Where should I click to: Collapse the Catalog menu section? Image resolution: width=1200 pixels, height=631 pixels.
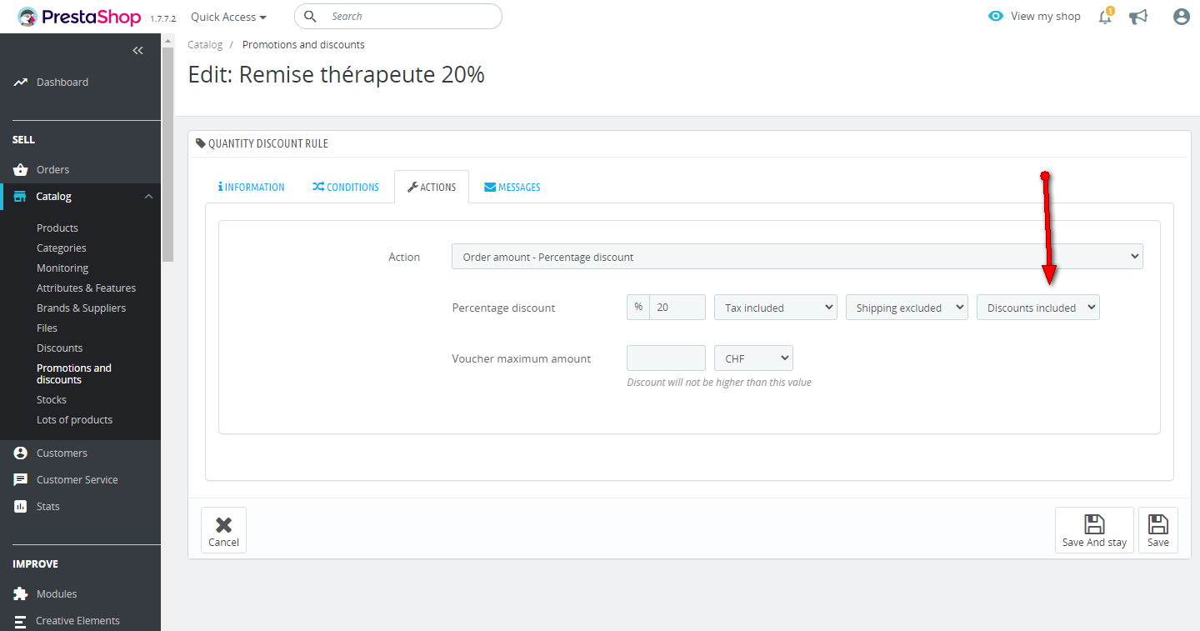(148, 197)
